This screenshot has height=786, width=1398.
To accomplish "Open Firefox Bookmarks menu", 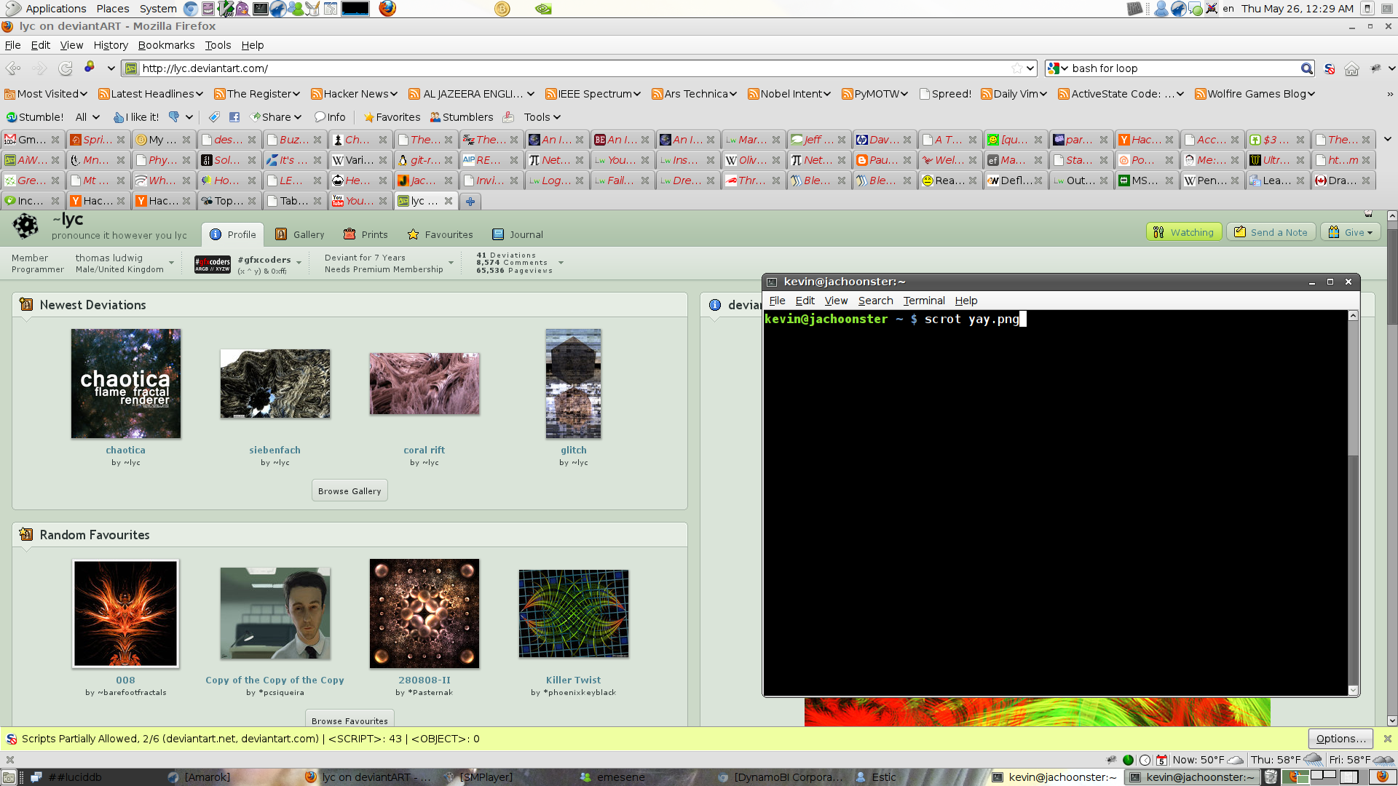I will pyautogui.click(x=166, y=45).
